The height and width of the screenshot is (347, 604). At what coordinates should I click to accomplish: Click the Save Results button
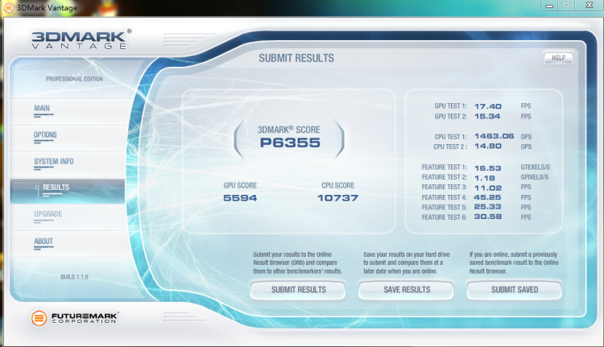pyautogui.click(x=407, y=290)
